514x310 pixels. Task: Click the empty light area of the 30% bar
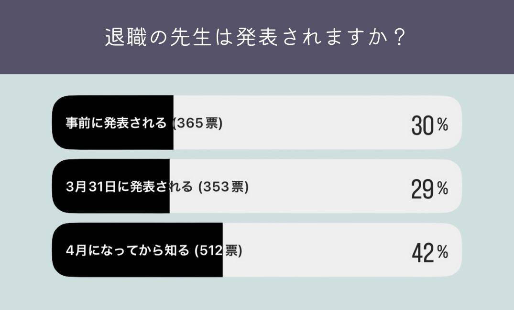[311, 123]
